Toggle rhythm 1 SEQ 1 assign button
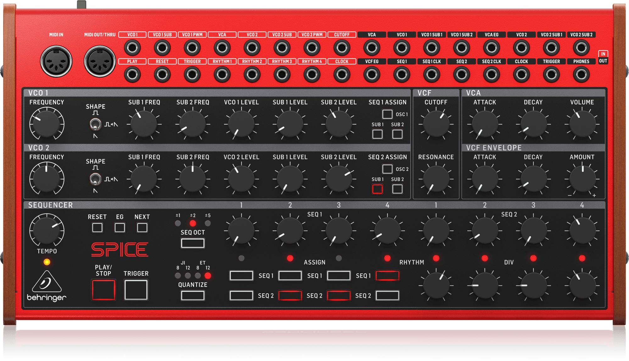 pos(241,276)
